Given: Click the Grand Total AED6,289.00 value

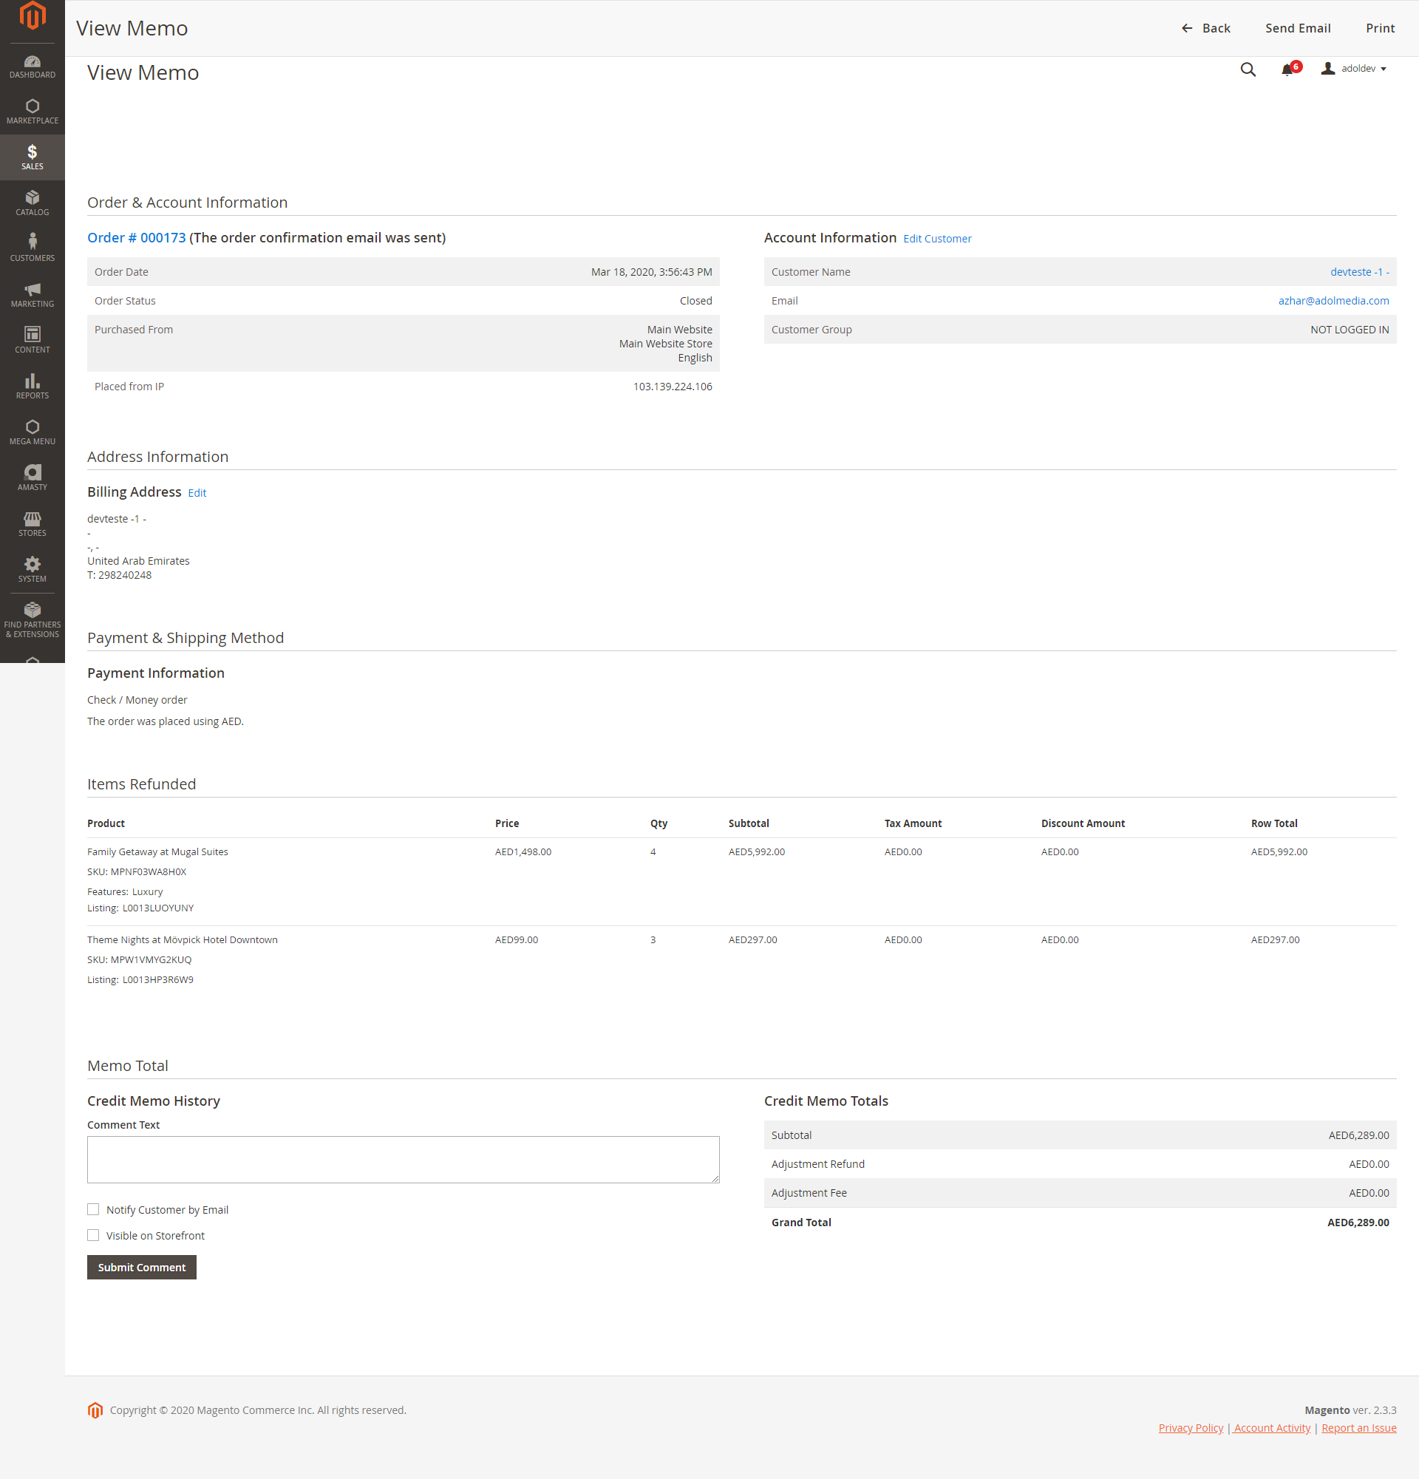Looking at the screenshot, I should click(1358, 1223).
